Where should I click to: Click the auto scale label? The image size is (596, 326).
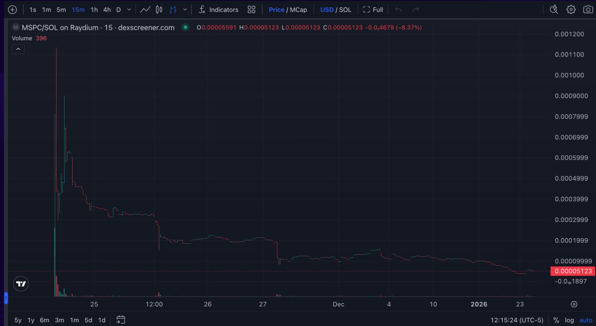[x=585, y=320]
